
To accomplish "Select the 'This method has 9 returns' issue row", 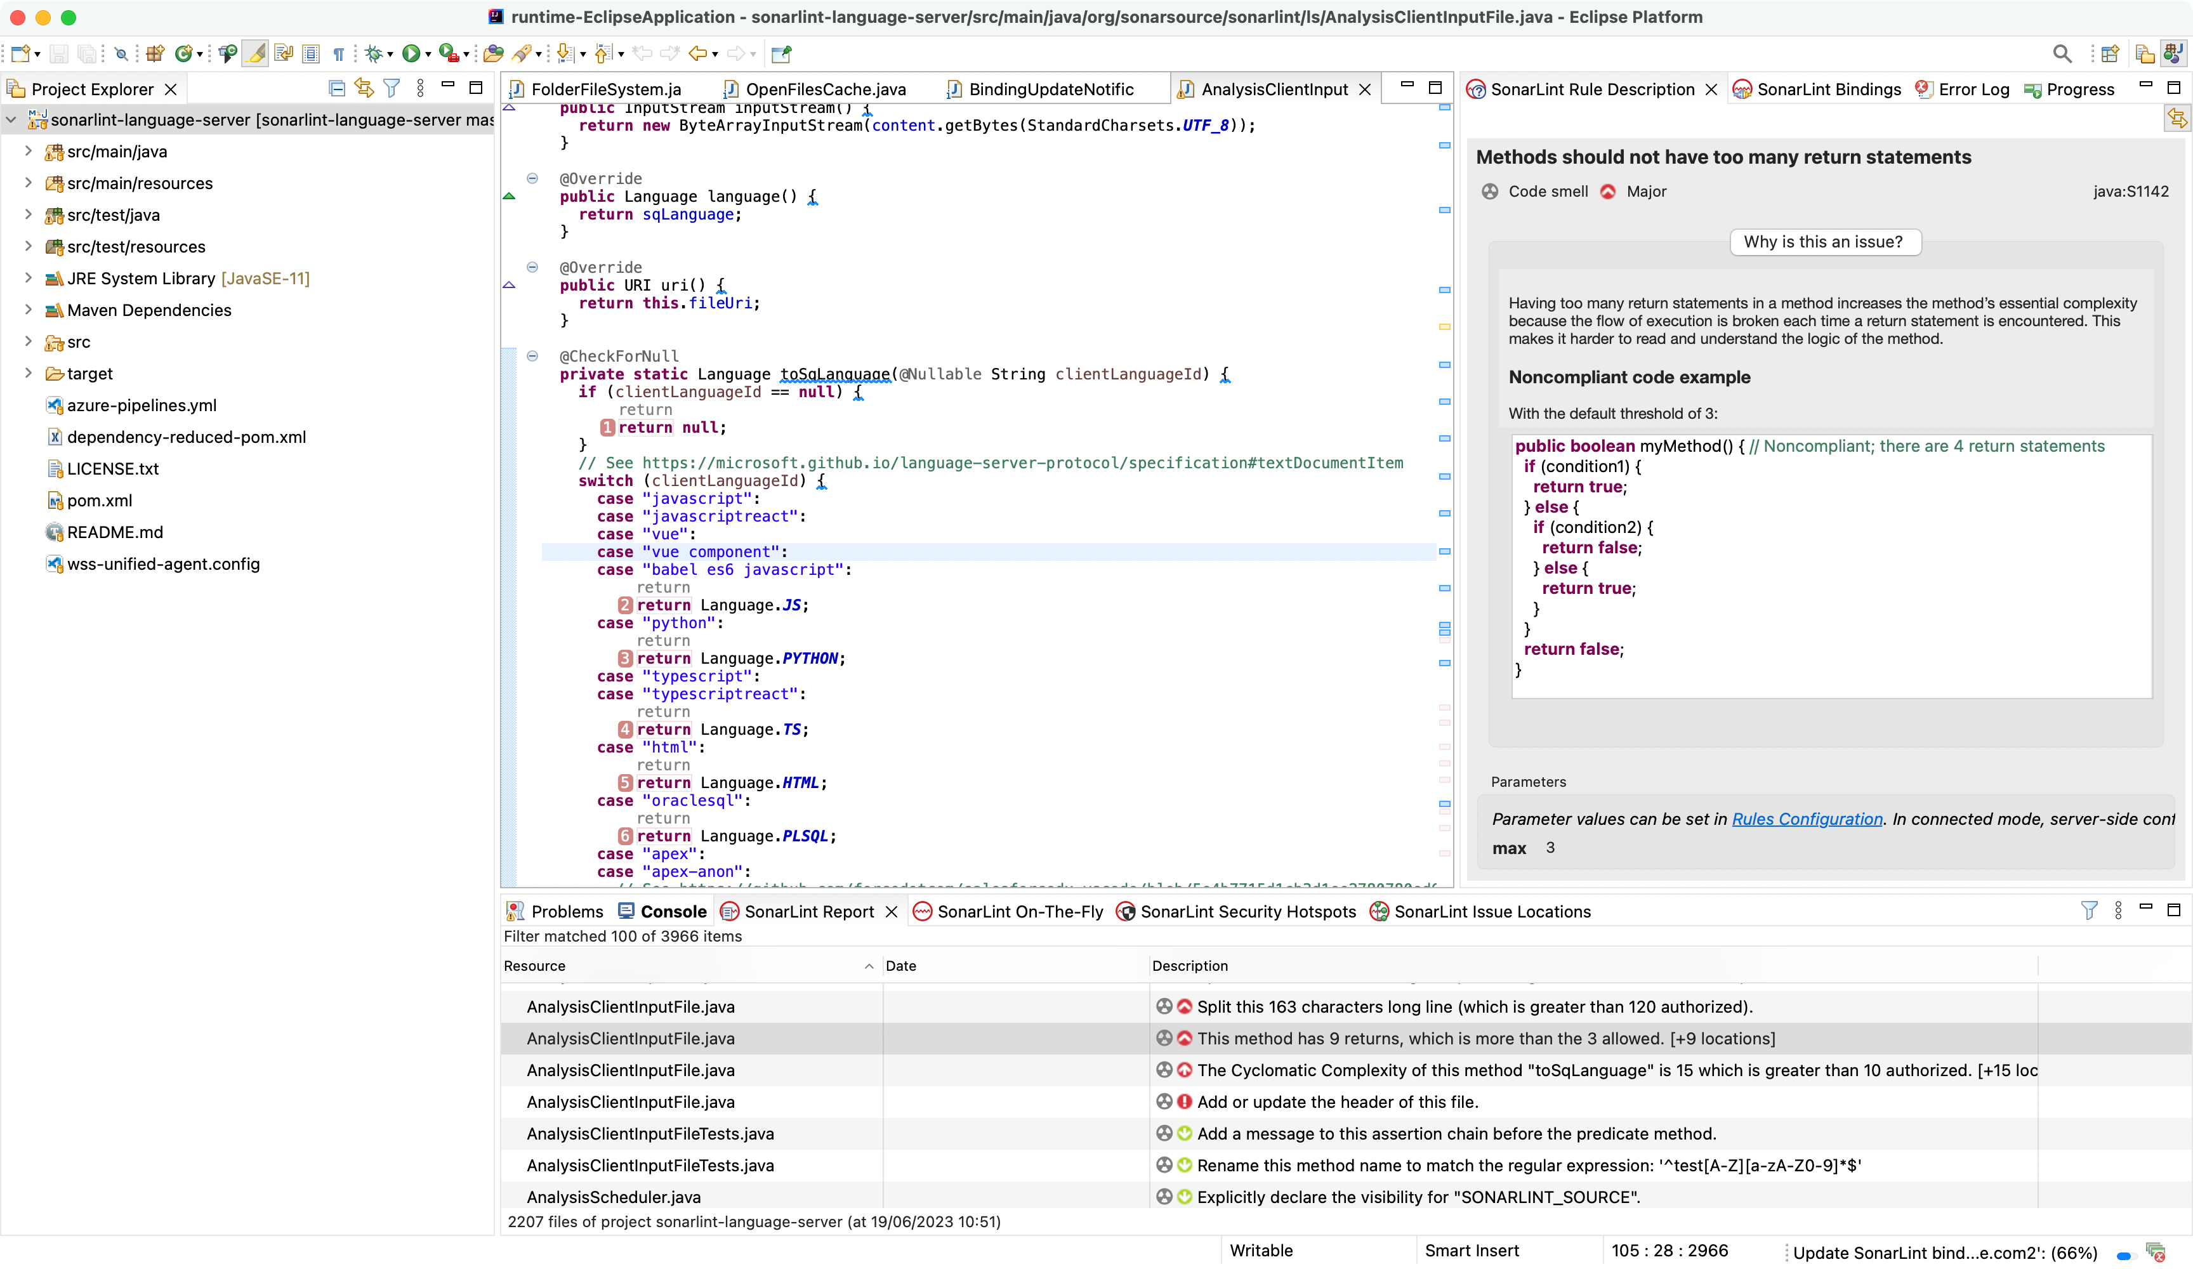I will tap(1347, 1038).
